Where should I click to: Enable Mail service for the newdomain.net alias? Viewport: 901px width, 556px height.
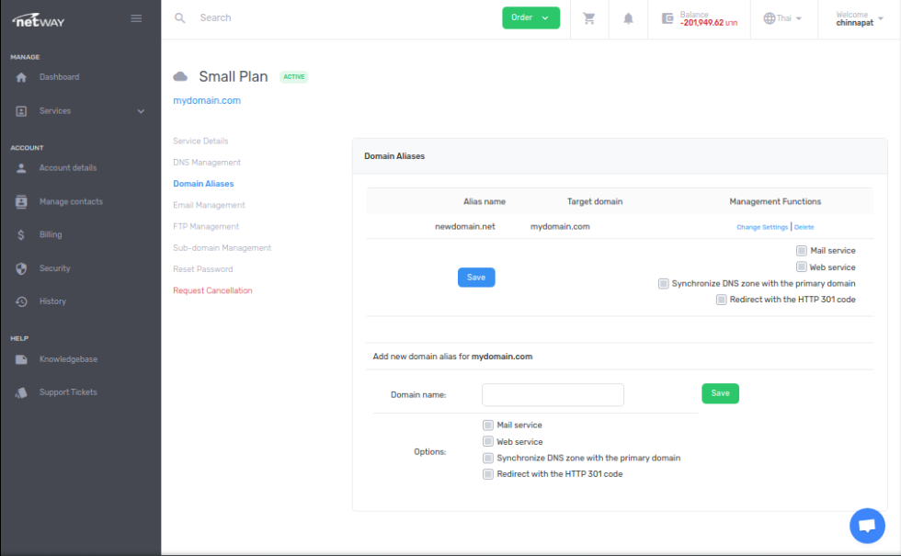click(x=802, y=251)
